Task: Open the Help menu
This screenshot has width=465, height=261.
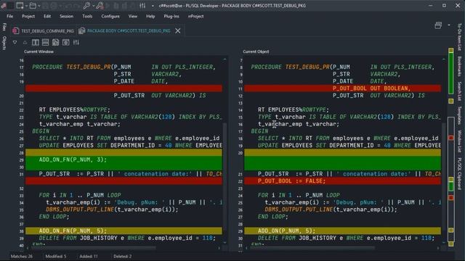Action: point(150,16)
